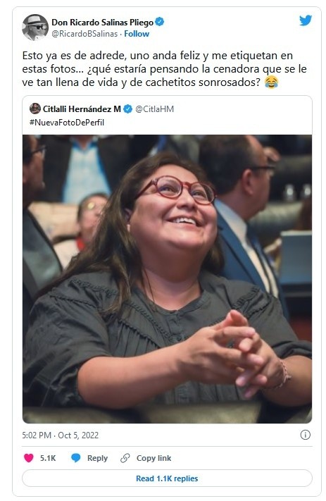326x501 pixels.
Task: Click the blue reply speech bubble icon
Action: click(76, 458)
